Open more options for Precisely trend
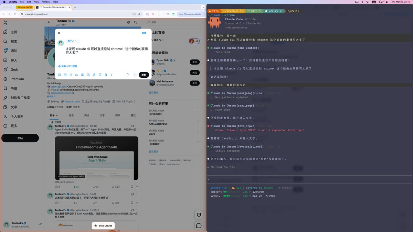The image size is (413, 232). pos(198,141)
